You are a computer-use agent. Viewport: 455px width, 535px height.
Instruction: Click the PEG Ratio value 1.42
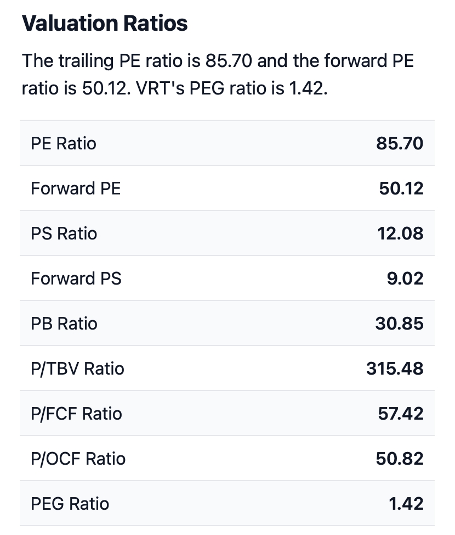[x=406, y=504]
